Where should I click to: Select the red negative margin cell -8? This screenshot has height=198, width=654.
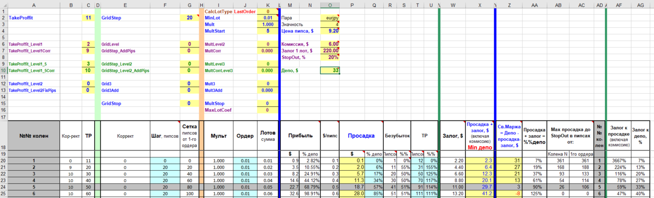click(509, 193)
